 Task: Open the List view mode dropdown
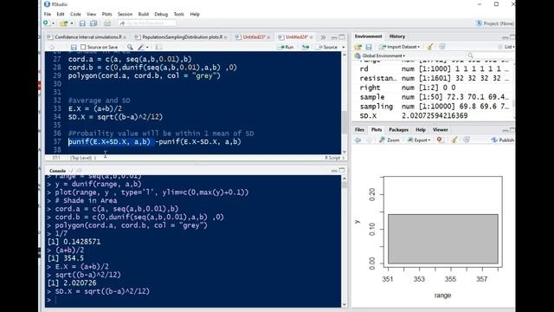pyautogui.click(x=506, y=47)
